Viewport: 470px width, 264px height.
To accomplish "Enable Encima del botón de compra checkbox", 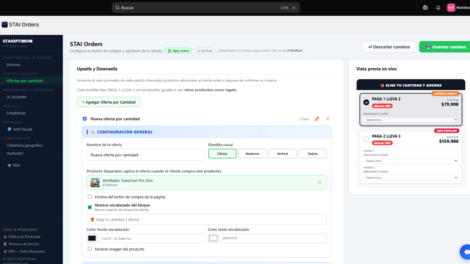I will coord(90,197).
